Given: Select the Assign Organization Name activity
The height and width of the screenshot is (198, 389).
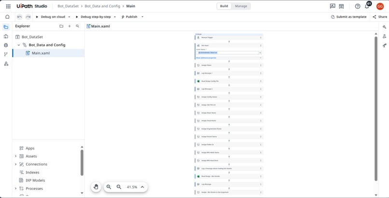Looking at the screenshot, I should [229, 129].
